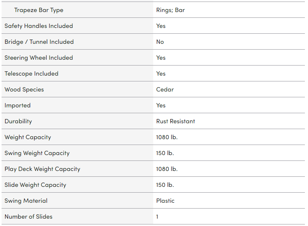Image resolution: width=308 pixels, height=226 pixels.
Task: Select the Play Deck Weight Capacity label
Action: tap(43, 169)
